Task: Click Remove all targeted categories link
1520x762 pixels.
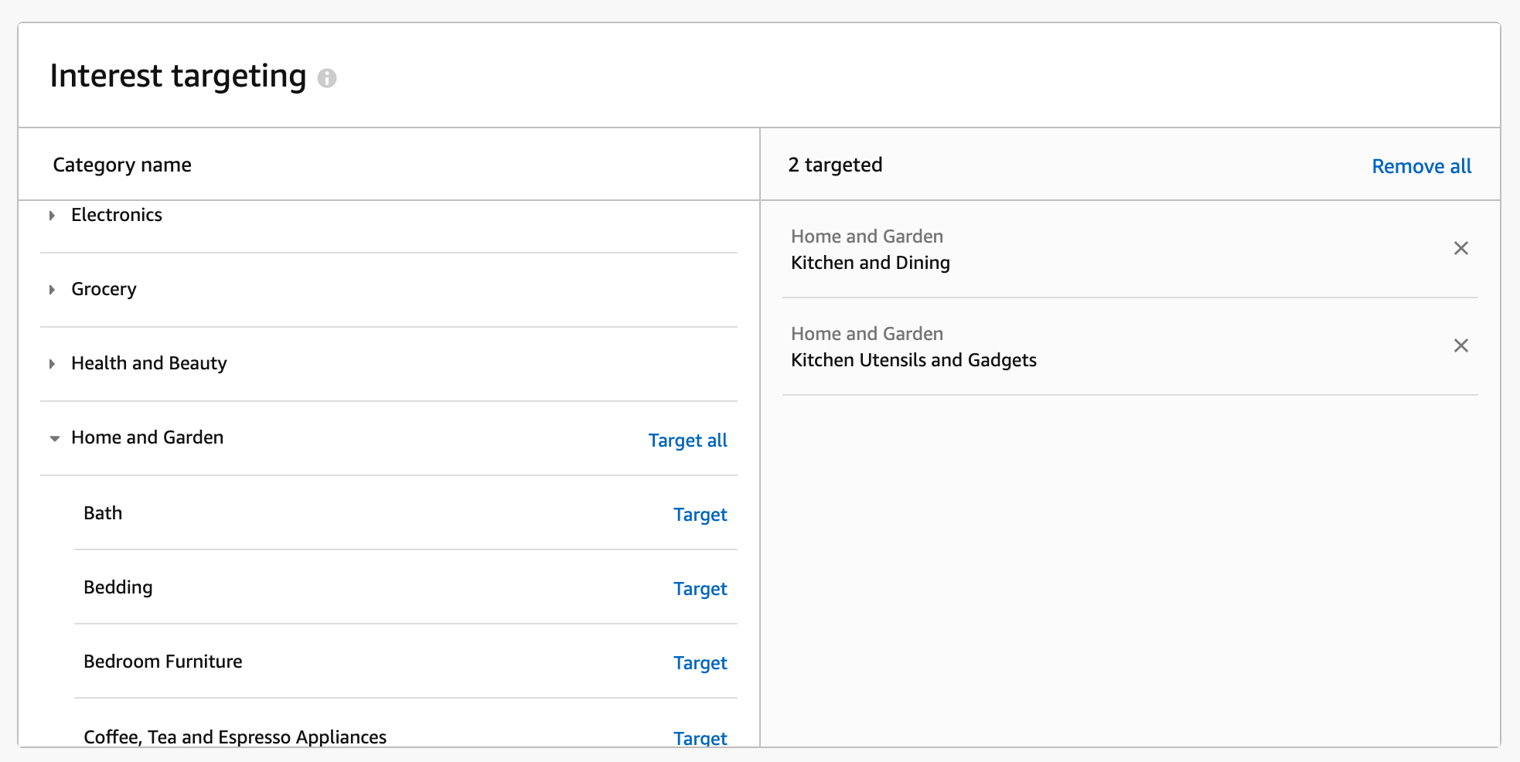Action: click(1421, 166)
